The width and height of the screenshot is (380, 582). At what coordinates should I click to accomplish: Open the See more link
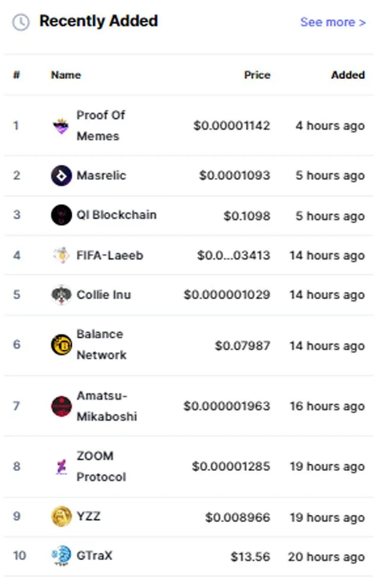tap(333, 23)
